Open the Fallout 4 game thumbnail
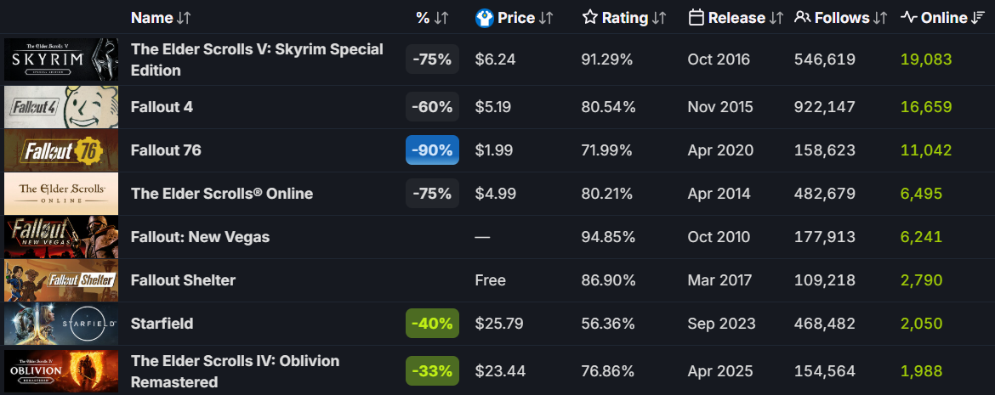Image resolution: width=995 pixels, height=395 pixels. click(61, 107)
